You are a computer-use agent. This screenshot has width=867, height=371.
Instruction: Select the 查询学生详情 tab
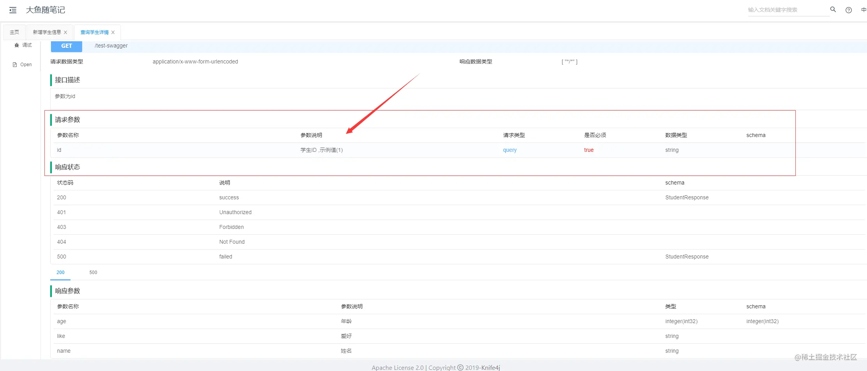click(x=94, y=32)
